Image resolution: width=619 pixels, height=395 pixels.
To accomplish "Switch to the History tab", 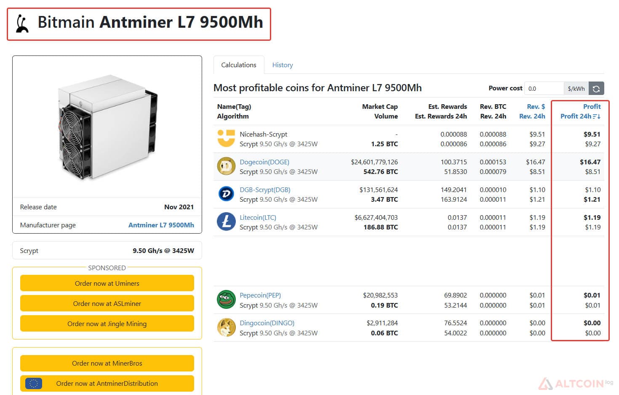I will click(283, 65).
